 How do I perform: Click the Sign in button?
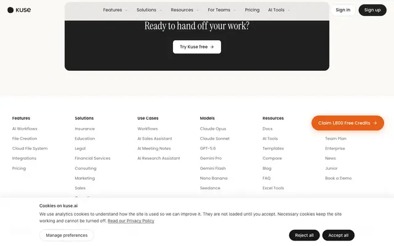[x=343, y=10]
